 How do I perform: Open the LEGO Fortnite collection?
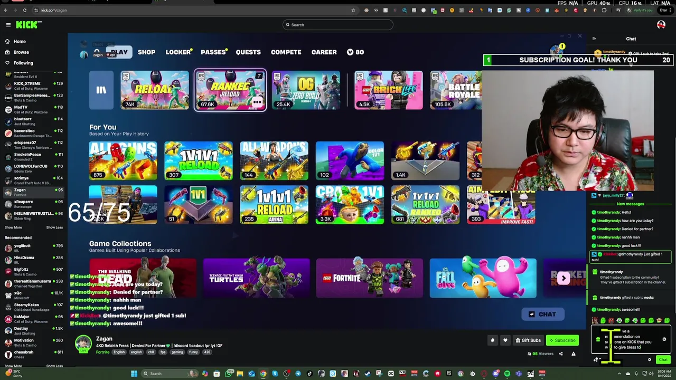click(x=369, y=278)
